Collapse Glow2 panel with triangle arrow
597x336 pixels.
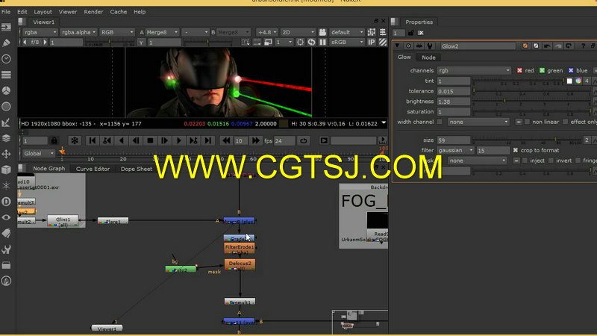pyautogui.click(x=397, y=46)
